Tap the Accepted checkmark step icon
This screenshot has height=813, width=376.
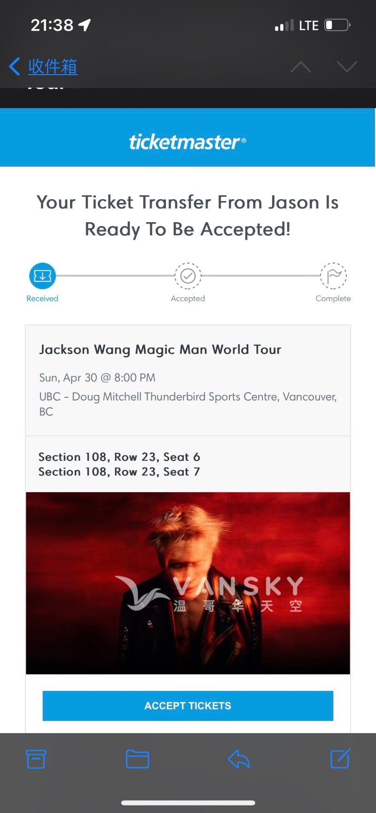coord(188,276)
